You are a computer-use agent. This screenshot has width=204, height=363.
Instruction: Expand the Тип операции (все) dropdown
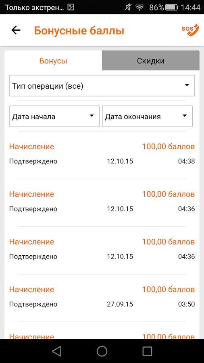pos(102,86)
